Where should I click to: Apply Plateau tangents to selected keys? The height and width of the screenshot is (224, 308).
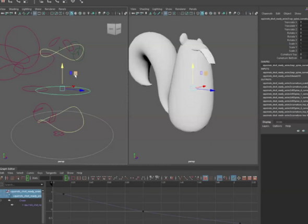point(143,178)
